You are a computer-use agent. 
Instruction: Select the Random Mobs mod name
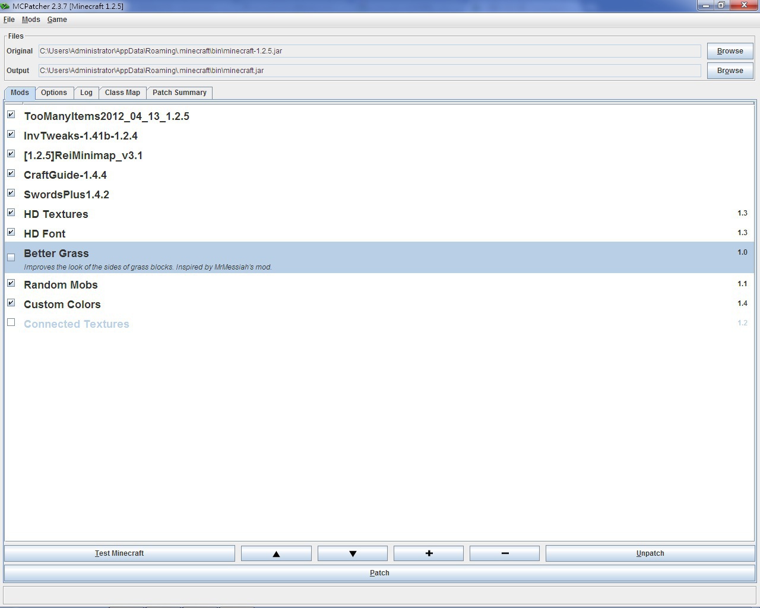point(61,285)
